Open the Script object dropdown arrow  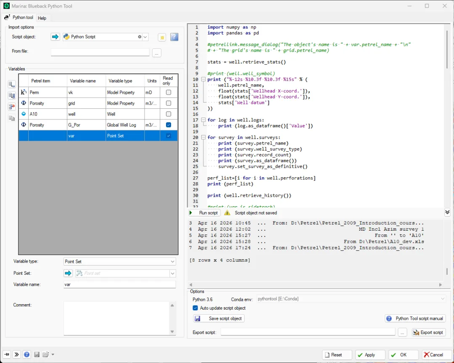pos(145,37)
